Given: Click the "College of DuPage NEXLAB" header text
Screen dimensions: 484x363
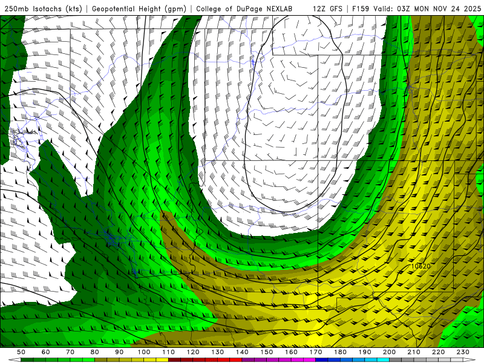Looking at the screenshot, I should pyautogui.click(x=244, y=8).
